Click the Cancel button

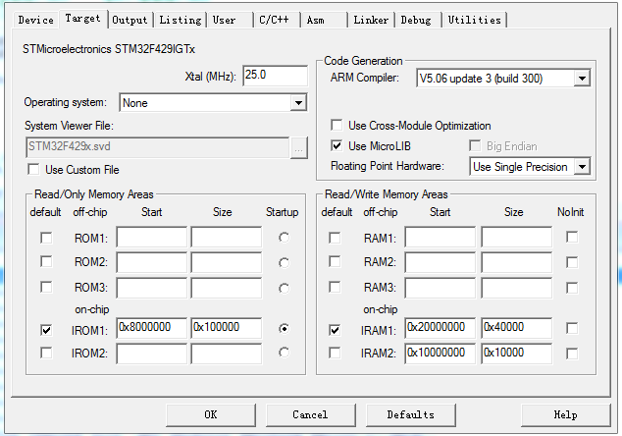pos(310,415)
